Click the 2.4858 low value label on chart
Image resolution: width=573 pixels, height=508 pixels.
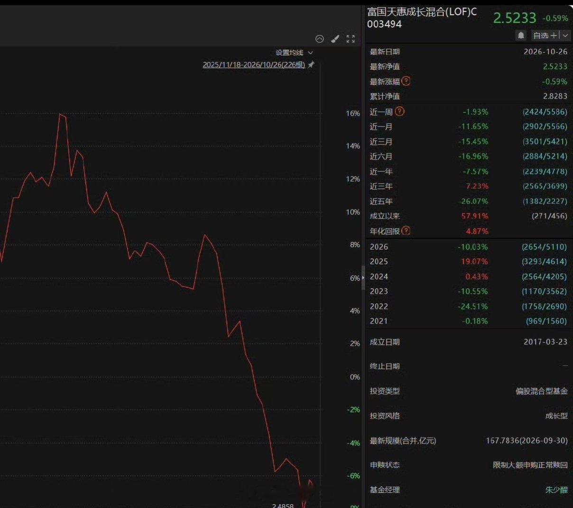283,505
